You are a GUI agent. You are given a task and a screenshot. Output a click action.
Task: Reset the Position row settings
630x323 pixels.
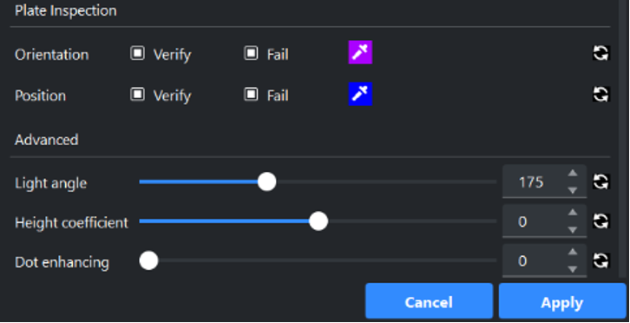[601, 95]
